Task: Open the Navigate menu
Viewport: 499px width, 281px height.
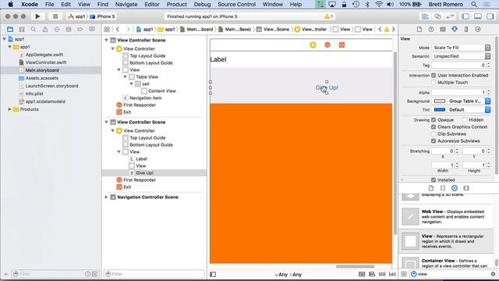Action: (x=126, y=4)
